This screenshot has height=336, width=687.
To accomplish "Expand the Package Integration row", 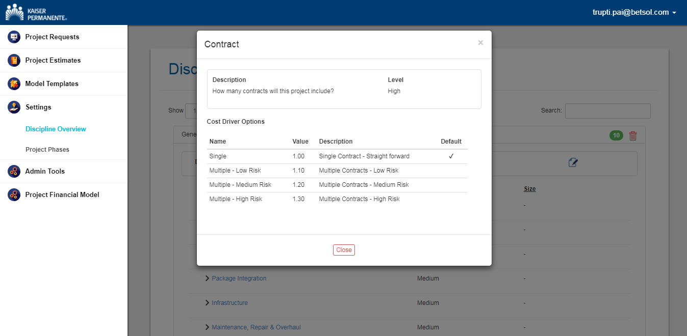I will (208, 278).
